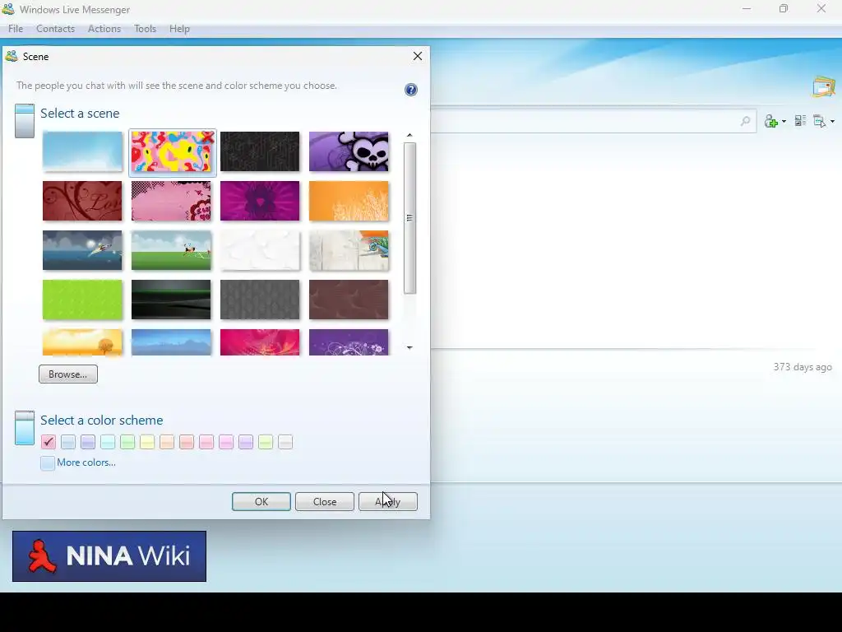Remove the graffiti scene using its red X

click(207, 138)
